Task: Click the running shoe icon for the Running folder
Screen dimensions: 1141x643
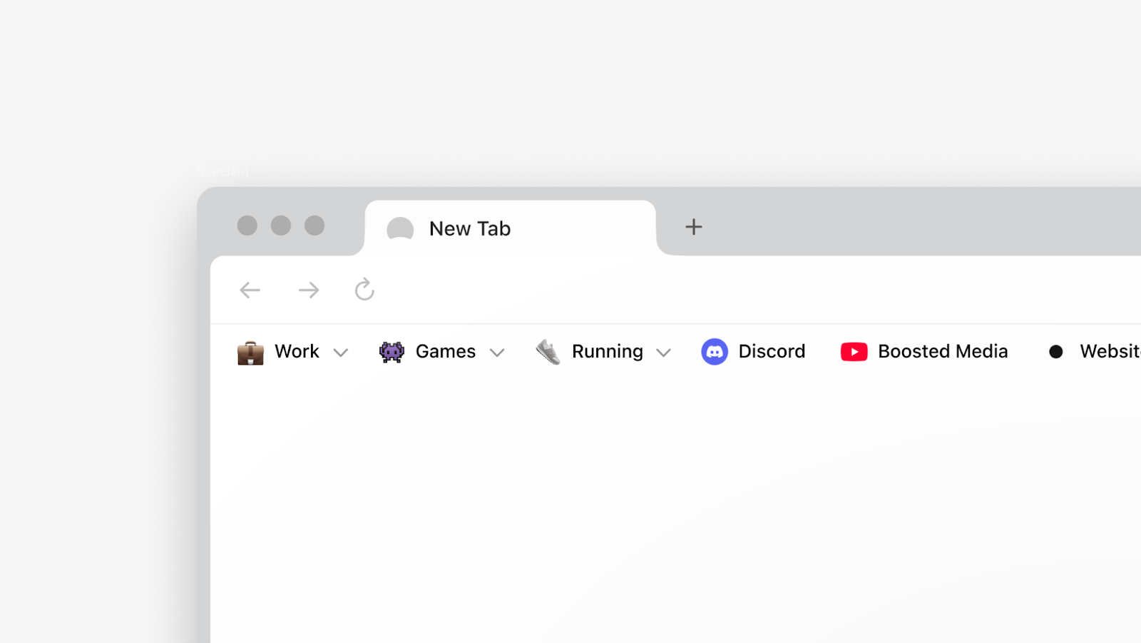Action: tap(546, 351)
